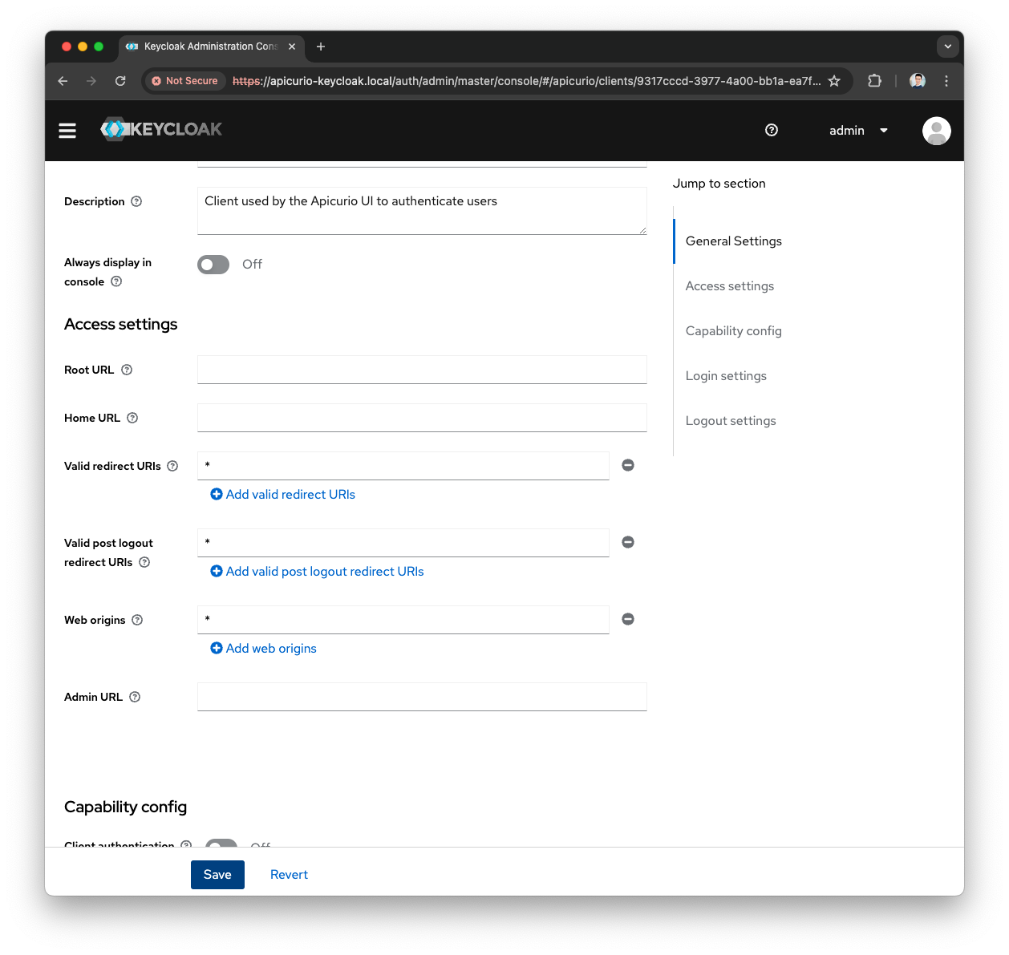Screen dimensions: 1009x955
Task: Click the user avatar icon
Action: click(x=936, y=130)
